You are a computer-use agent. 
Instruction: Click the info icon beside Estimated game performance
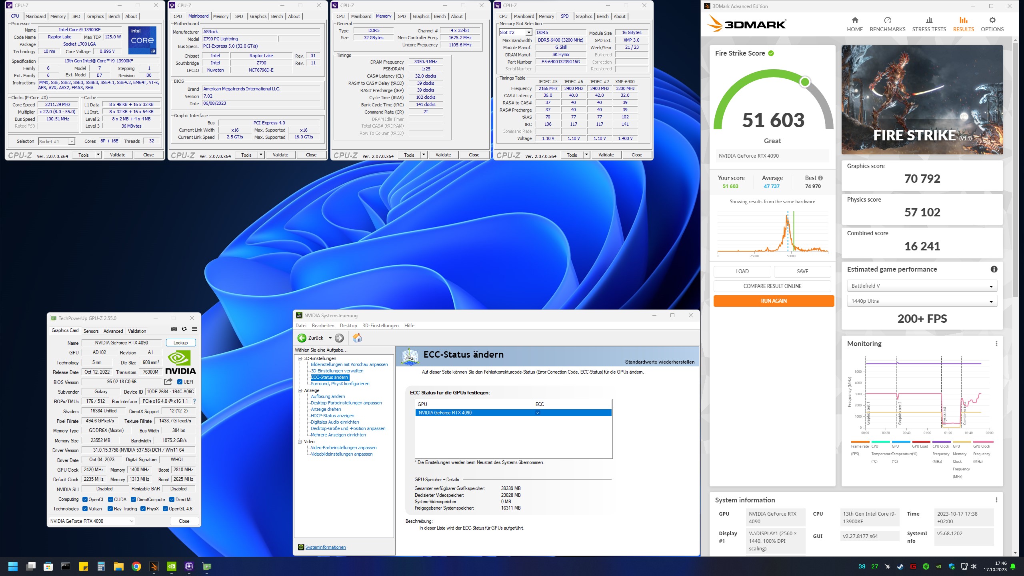994,269
